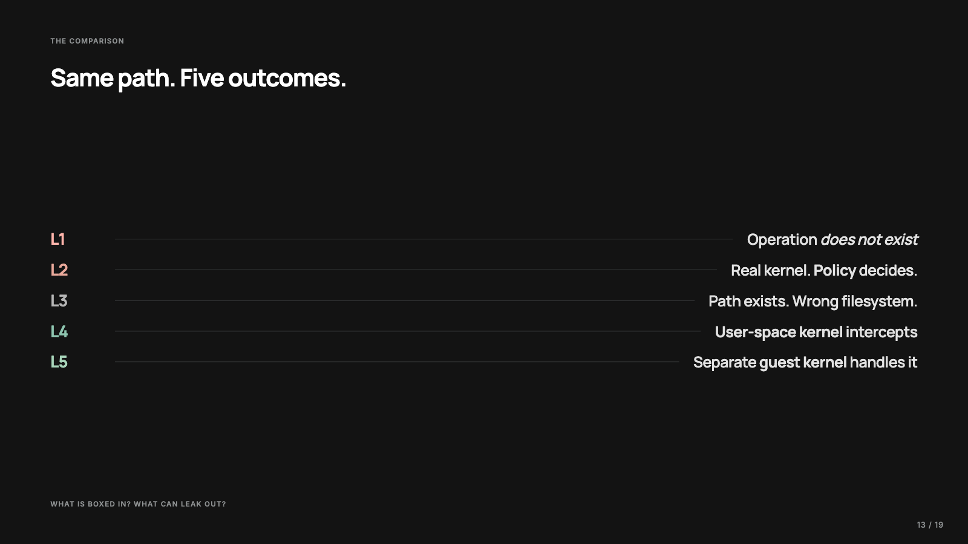The height and width of the screenshot is (544, 968).
Task: Click 'Separate guest kernel handles it'
Action: point(805,363)
